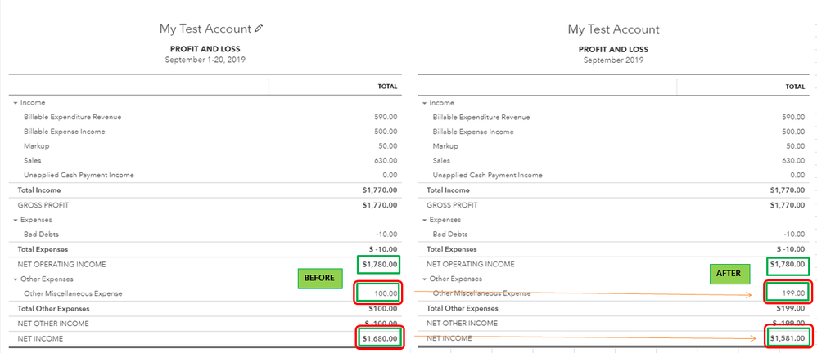The width and height of the screenshot is (817, 353).
Task: Click Total Income $1,770.00 in left report
Action: tap(380, 190)
